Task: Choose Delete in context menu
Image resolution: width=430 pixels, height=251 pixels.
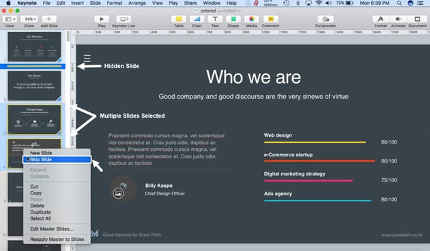Action: [57, 205]
